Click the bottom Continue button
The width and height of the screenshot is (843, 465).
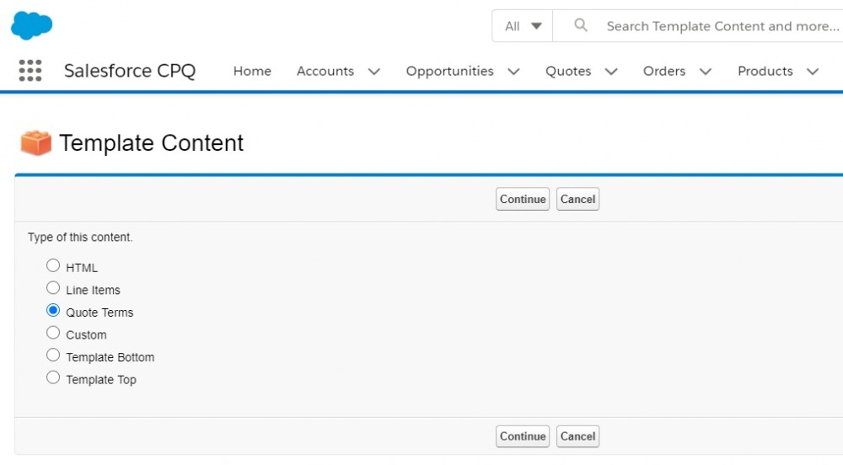(523, 436)
